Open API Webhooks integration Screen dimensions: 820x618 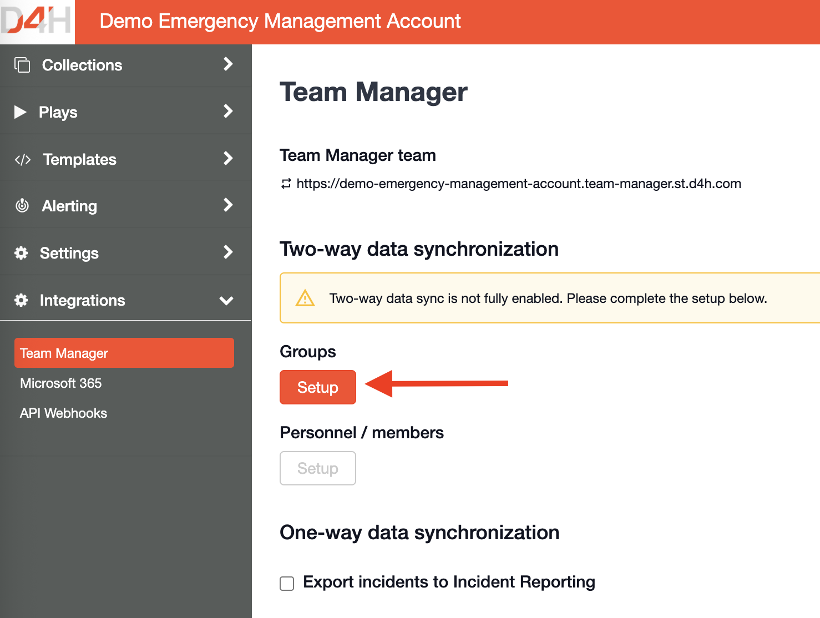64,413
